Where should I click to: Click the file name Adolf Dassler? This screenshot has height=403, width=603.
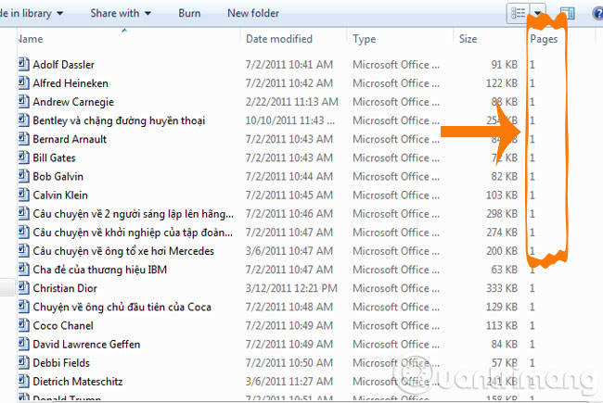pyautogui.click(x=63, y=65)
